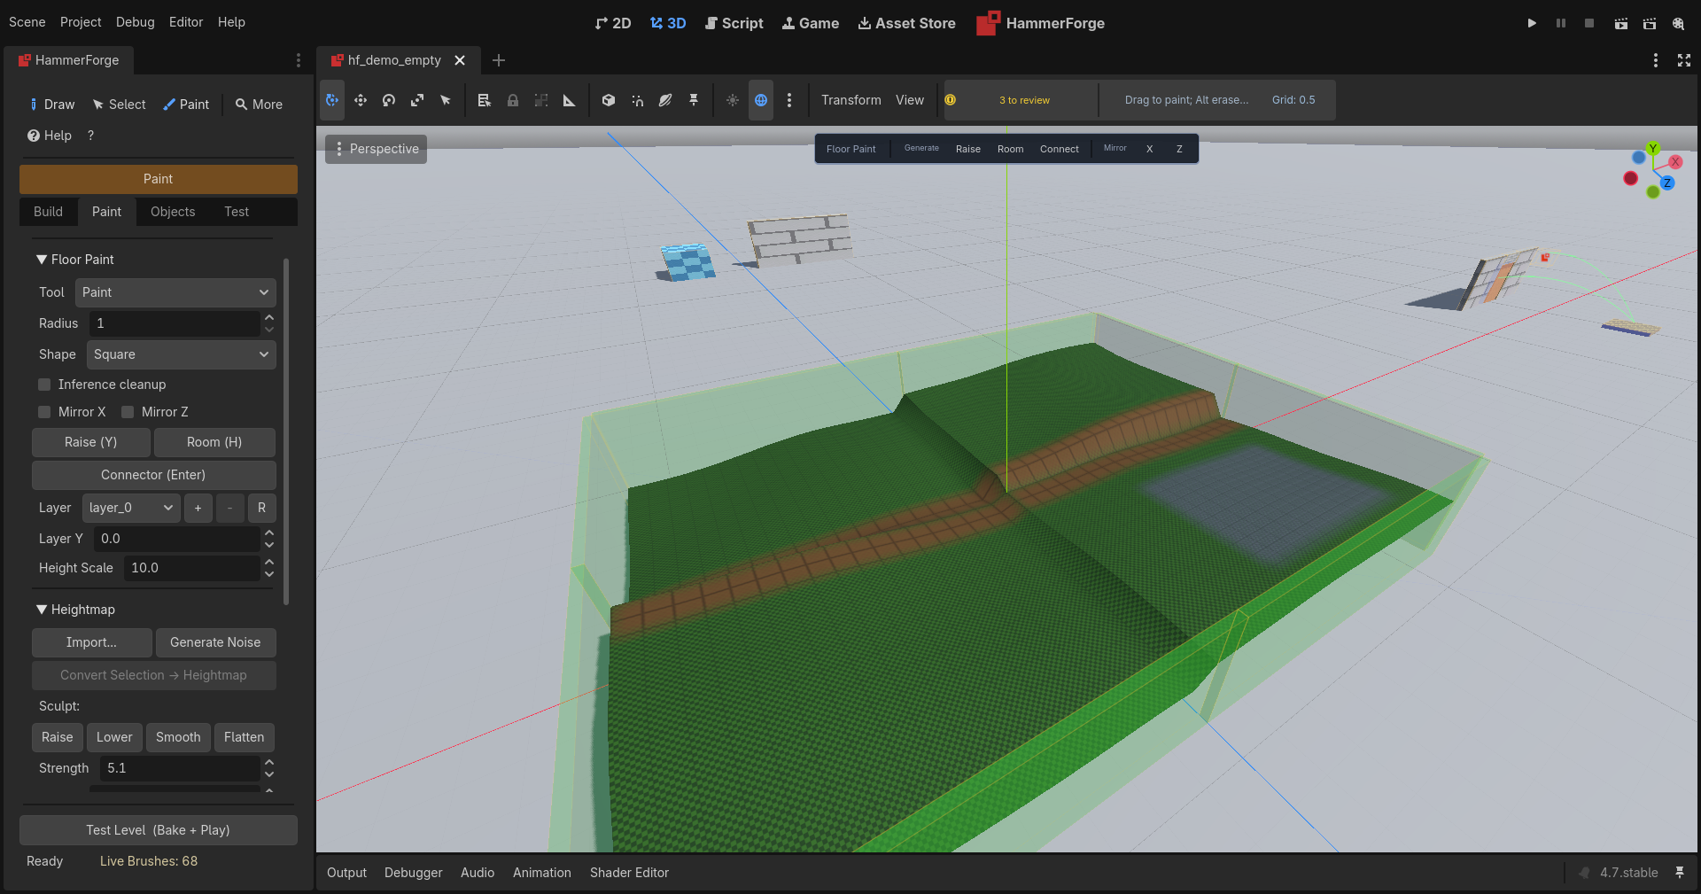Viewport: 1701px width, 894px height.
Task: Choose the Scale Mode tool icon
Action: point(417,100)
